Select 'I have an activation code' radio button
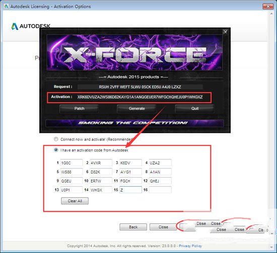Screen dimensions: 277x253 tap(56, 150)
